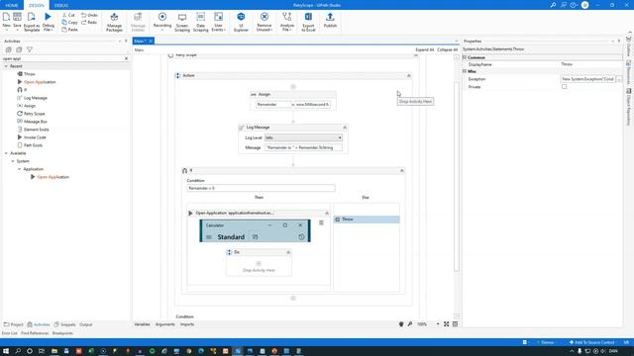The height and width of the screenshot is (356, 634).
Task: Undo the last change
Action: 89,15
